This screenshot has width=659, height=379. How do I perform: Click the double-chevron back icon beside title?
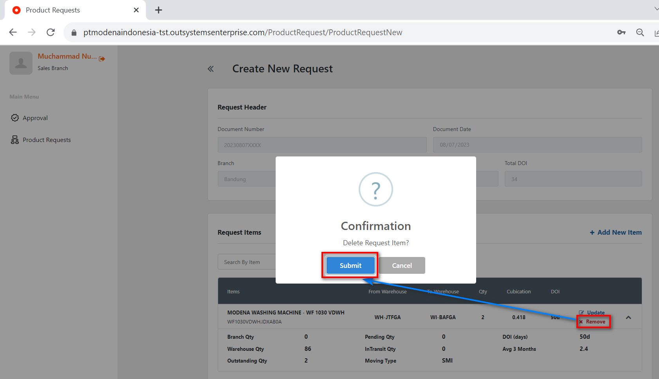pos(211,69)
